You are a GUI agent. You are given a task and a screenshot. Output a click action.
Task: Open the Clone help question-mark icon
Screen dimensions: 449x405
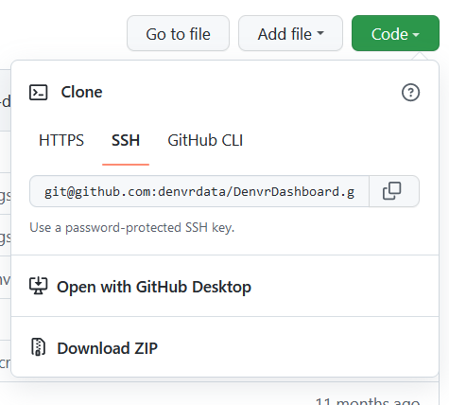pyautogui.click(x=410, y=93)
